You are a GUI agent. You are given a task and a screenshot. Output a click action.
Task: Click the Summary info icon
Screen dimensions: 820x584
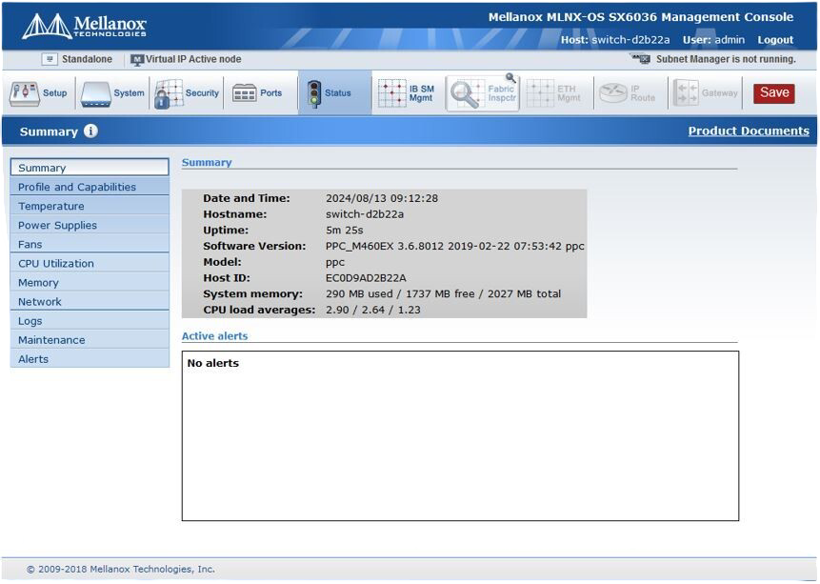point(90,131)
